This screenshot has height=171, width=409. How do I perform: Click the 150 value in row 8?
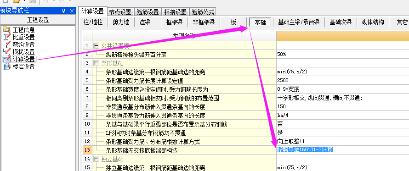pyautogui.click(x=342, y=106)
